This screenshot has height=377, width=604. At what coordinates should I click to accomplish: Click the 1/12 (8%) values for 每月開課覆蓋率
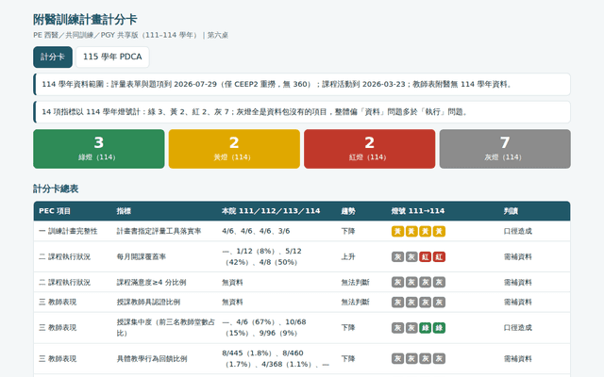tap(262, 256)
